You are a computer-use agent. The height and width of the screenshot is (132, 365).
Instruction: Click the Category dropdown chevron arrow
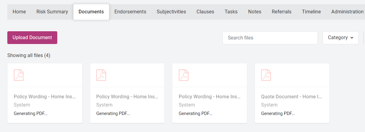click(352, 38)
